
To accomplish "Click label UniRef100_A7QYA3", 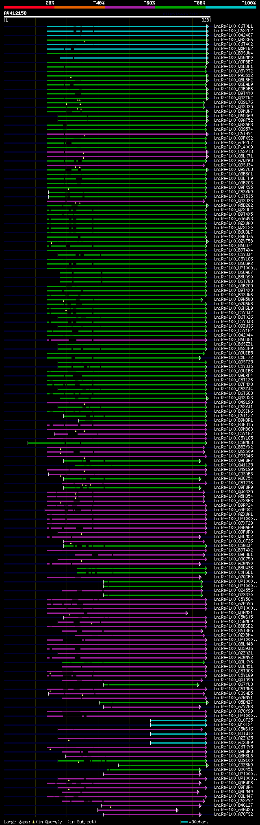I will pos(233,161).
